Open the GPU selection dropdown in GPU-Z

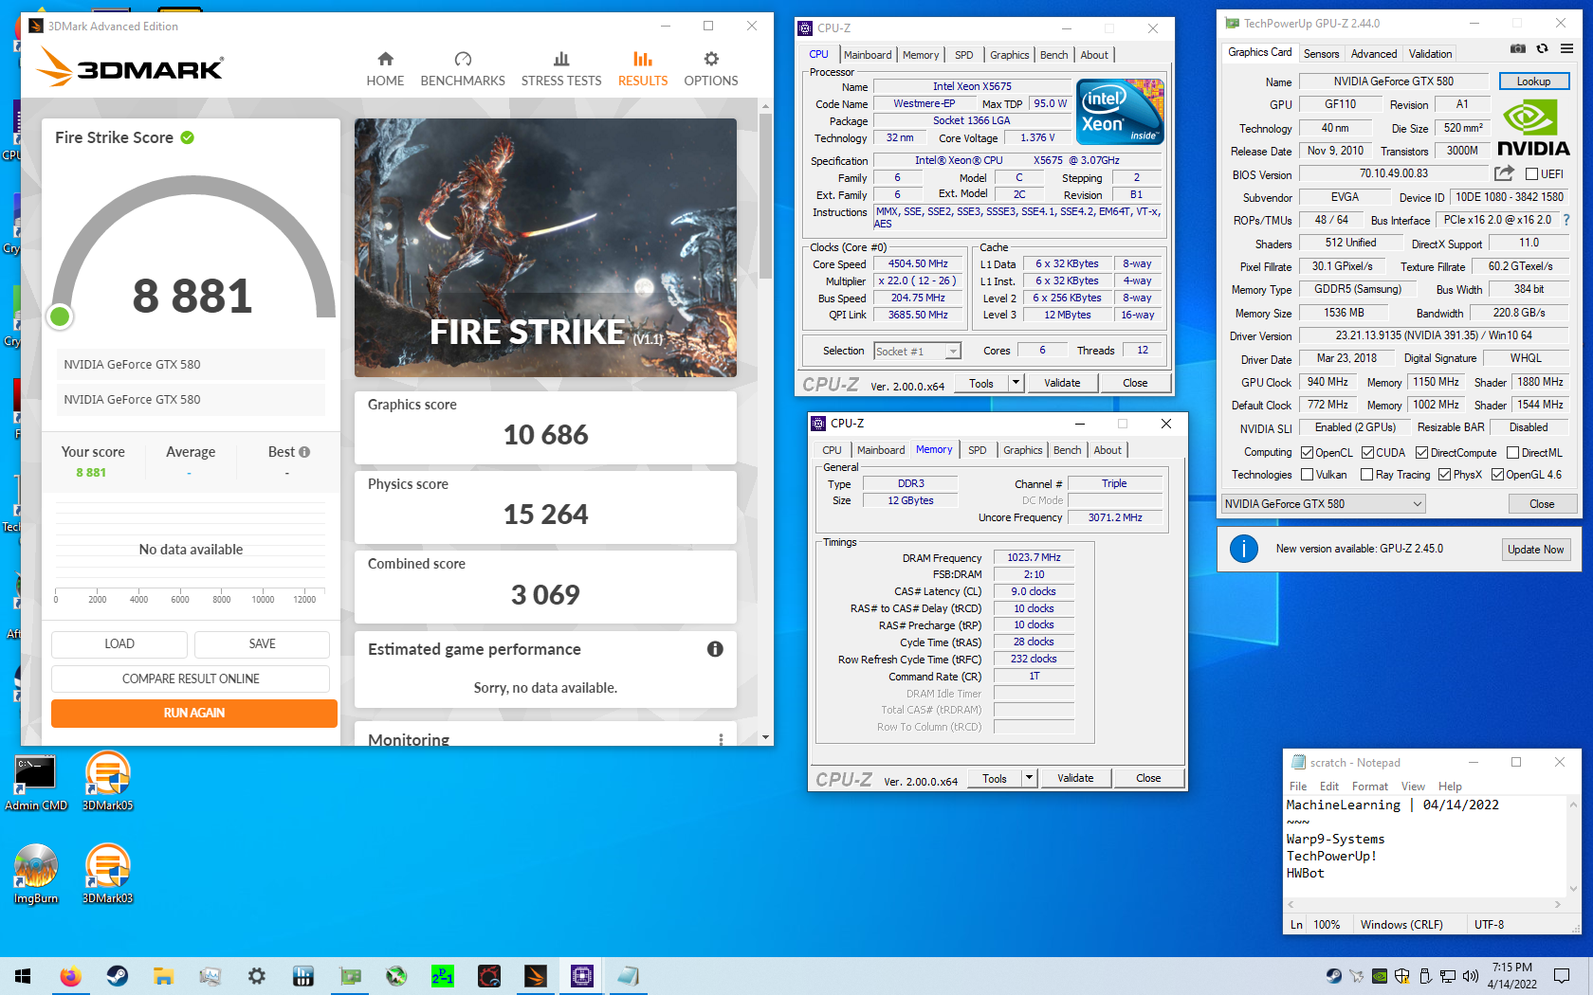point(1323,504)
